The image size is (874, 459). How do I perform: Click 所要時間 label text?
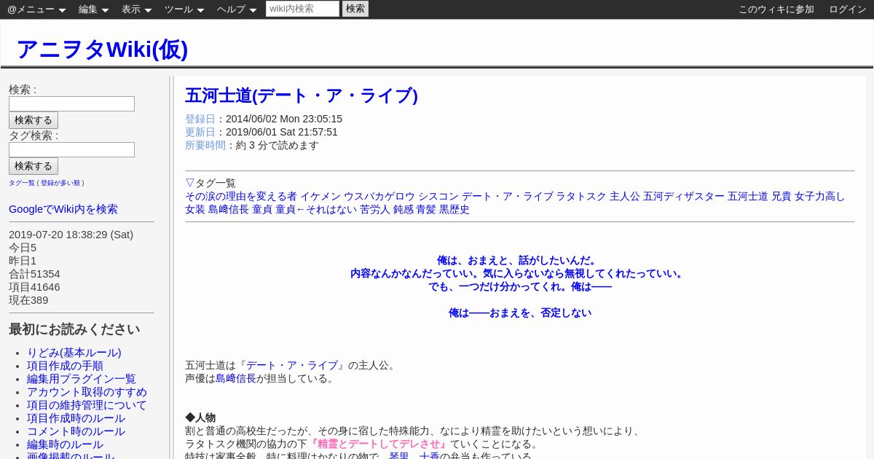pyautogui.click(x=205, y=145)
